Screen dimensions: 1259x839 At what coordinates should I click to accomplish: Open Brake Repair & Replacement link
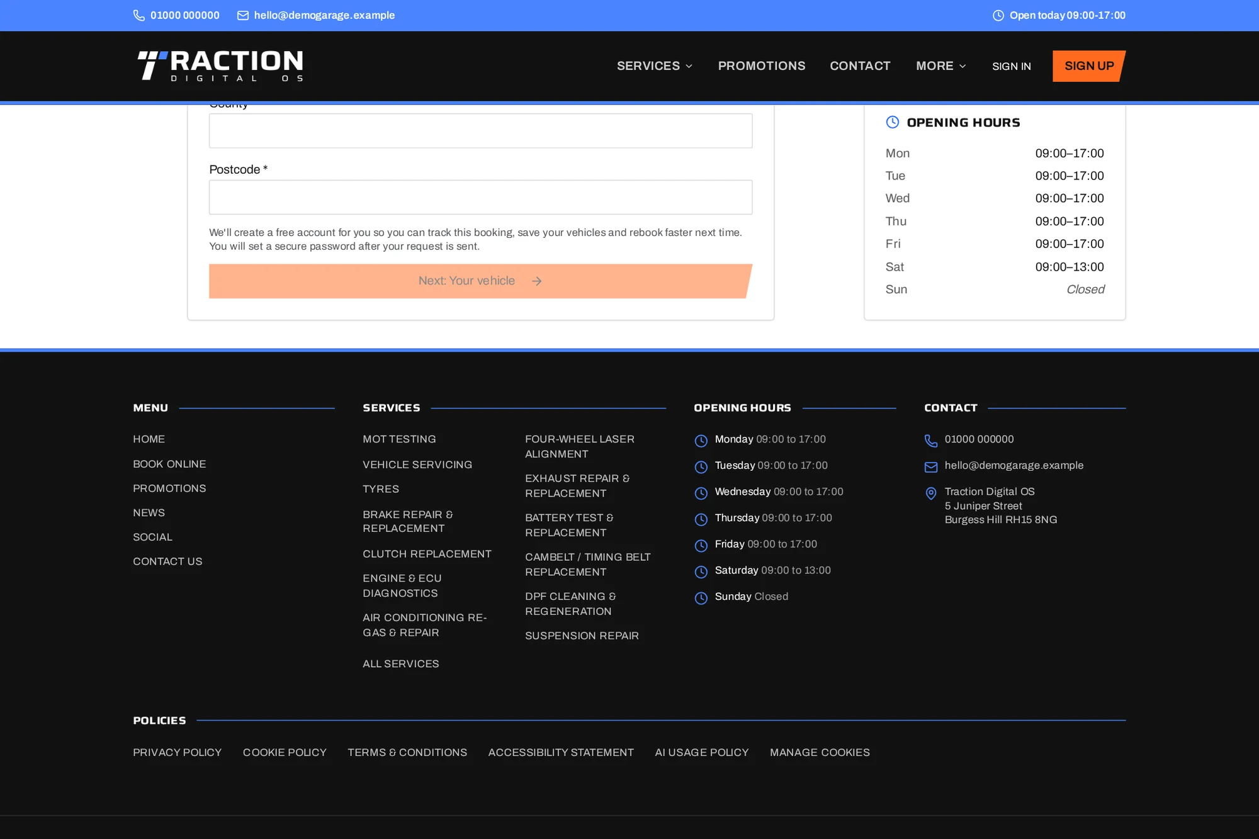coord(408,522)
